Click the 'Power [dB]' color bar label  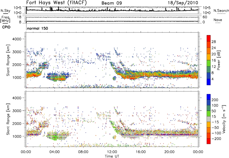pos(219,60)
